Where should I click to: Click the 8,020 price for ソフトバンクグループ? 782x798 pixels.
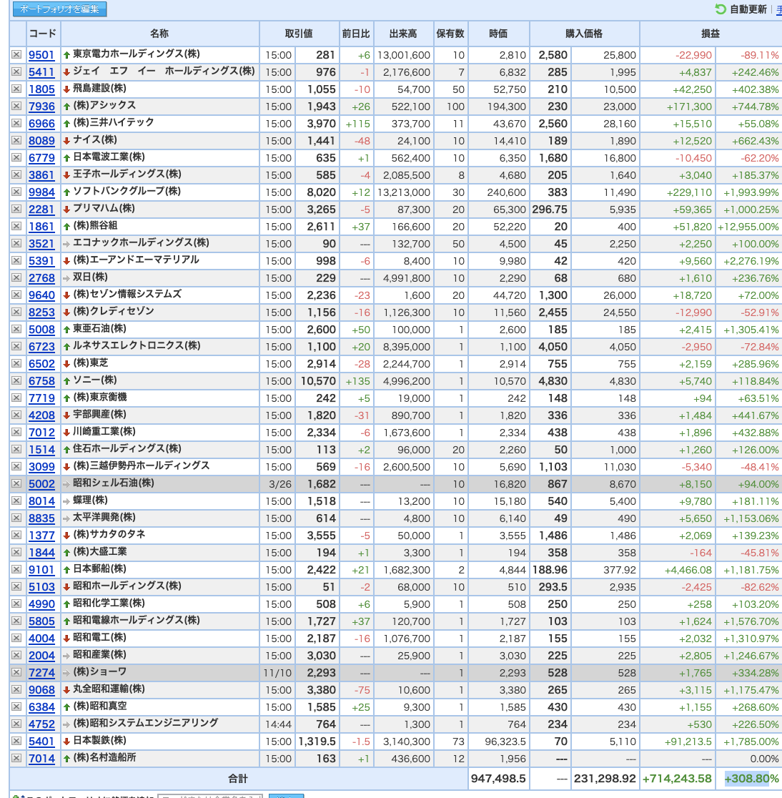[322, 192]
